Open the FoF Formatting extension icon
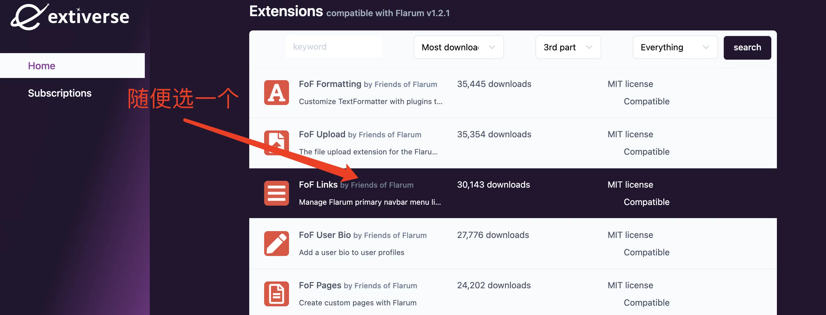Viewport: 826px width, 315px height. [x=276, y=93]
